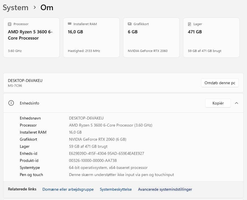
Task: Click the Enheds-id row label
Action: [x=29, y=153]
